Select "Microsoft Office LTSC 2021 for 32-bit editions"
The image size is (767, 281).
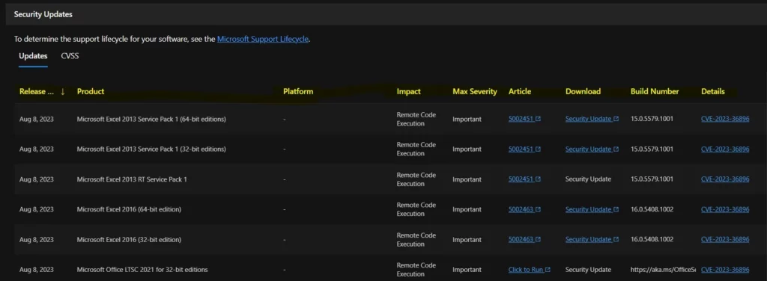142,270
